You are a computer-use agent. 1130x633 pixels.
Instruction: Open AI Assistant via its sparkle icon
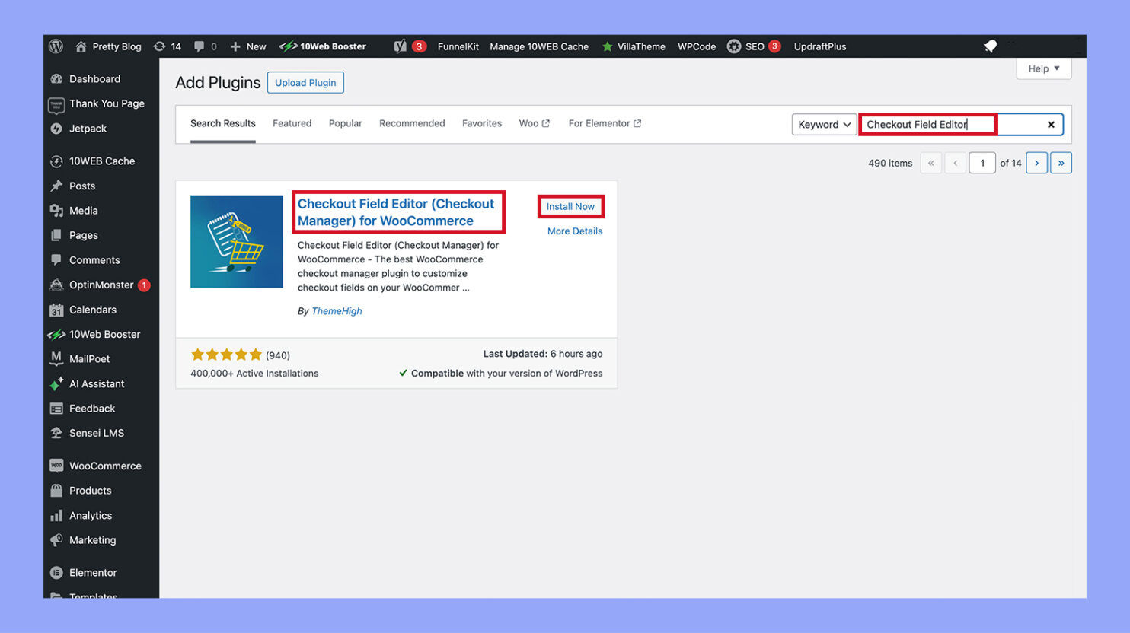pyautogui.click(x=56, y=383)
